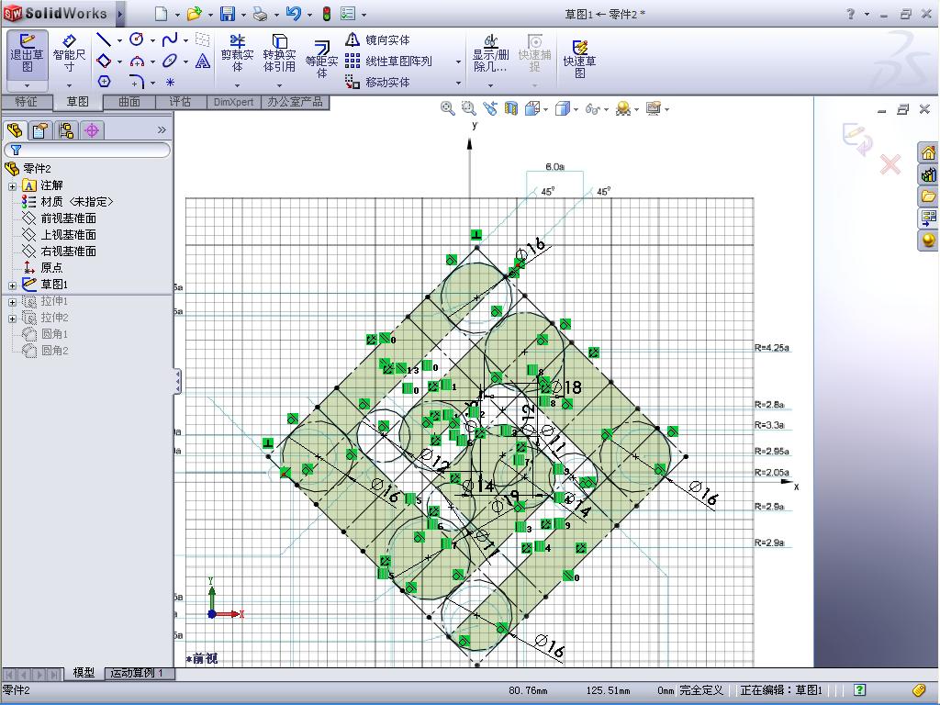Select the Rectangle sketch tool
The height and width of the screenshot is (705, 940).
click(x=104, y=61)
